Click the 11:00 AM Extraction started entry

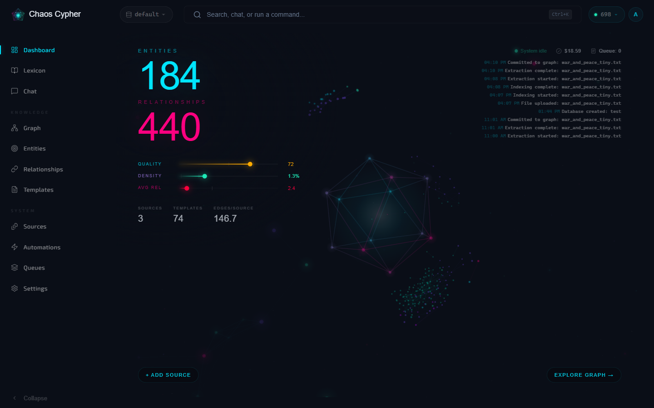tap(552, 136)
